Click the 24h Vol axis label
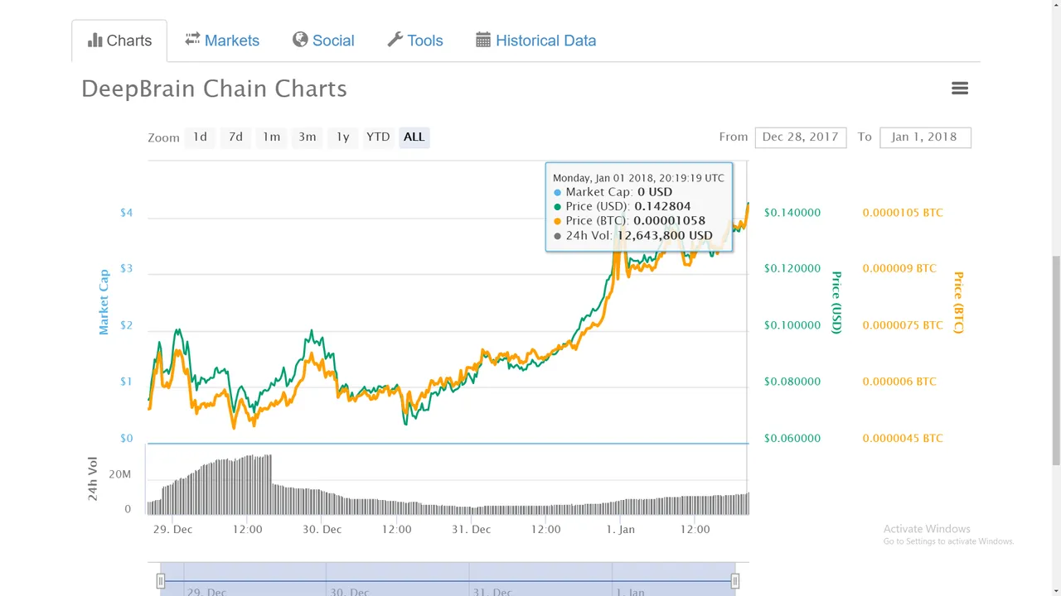 tap(93, 478)
